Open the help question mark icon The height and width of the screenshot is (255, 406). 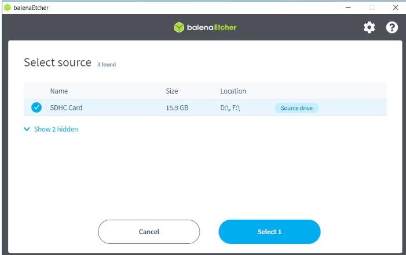(392, 27)
